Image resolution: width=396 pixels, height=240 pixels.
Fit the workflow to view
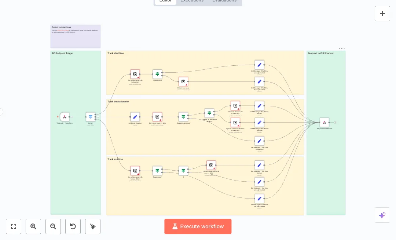click(x=14, y=226)
